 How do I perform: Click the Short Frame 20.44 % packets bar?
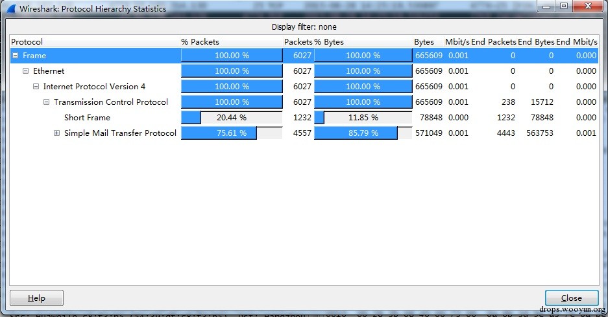point(231,118)
